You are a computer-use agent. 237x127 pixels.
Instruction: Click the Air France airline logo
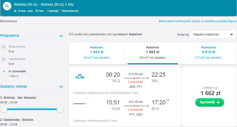click(x=80, y=104)
